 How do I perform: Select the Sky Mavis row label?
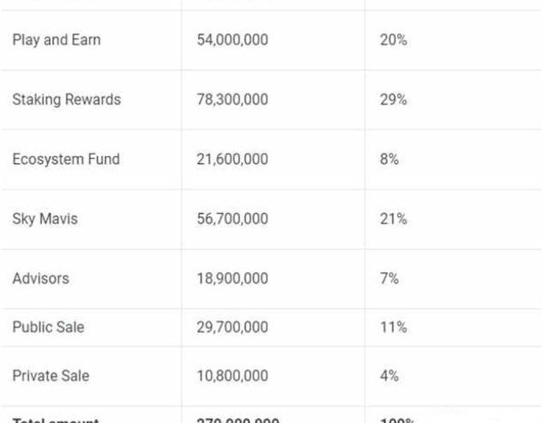click(45, 219)
